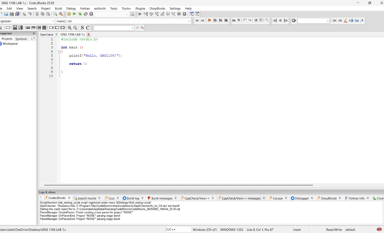Click the Break debugger pause icon
The width and height of the screenshot is (384, 233).
pyautogui.click(x=179, y=14)
